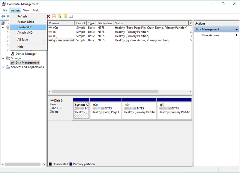Collapse the Disk Management actions header
This screenshot has height=173, width=240.
tap(237, 29)
